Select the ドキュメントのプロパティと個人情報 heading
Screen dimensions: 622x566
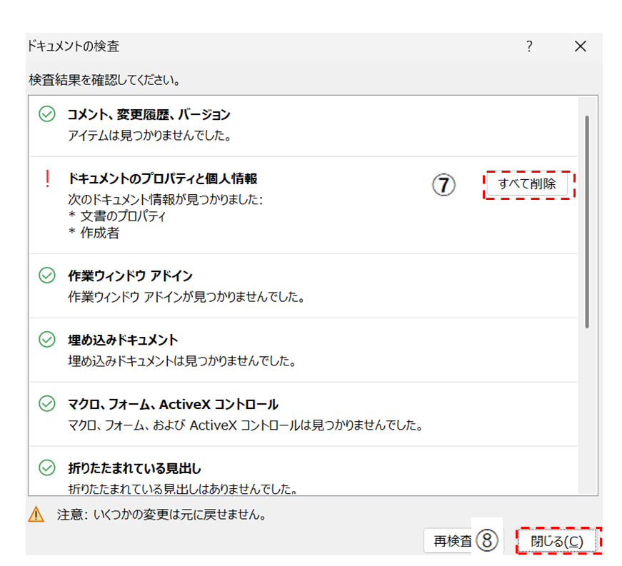click(162, 178)
